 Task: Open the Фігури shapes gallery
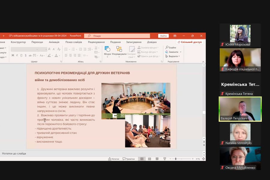click(107, 50)
